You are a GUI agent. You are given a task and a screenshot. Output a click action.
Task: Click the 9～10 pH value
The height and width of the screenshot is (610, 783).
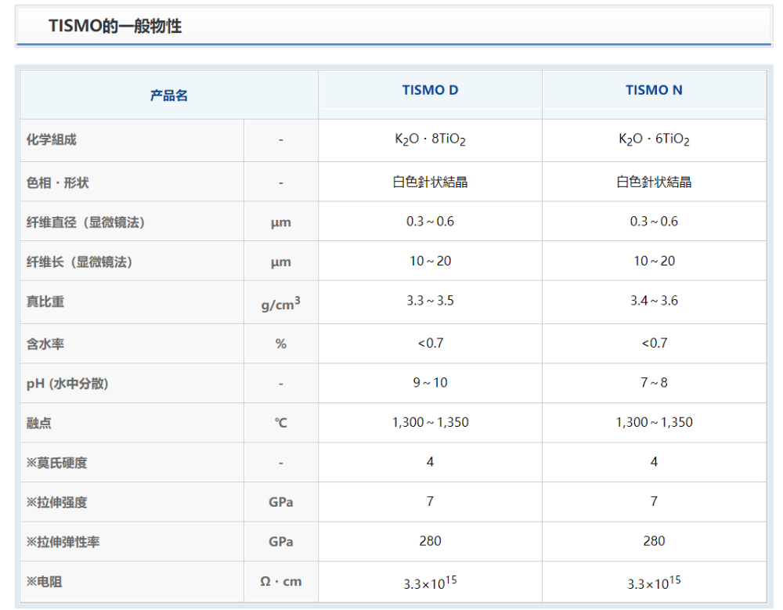click(430, 382)
